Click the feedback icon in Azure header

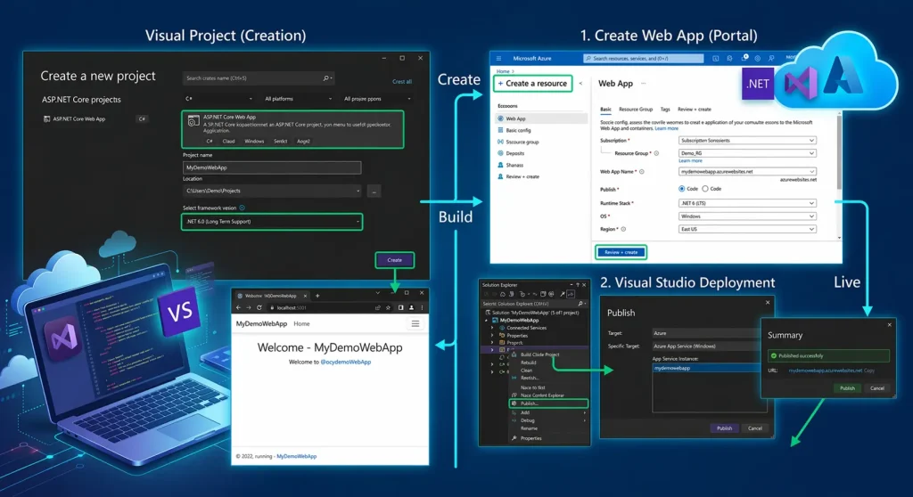(771, 58)
